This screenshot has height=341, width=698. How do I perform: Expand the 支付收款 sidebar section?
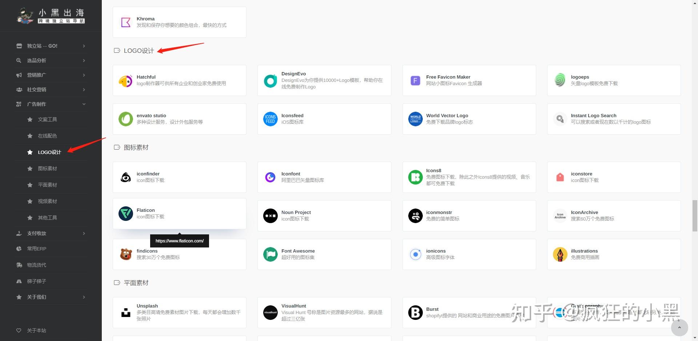click(x=51, y=233)
